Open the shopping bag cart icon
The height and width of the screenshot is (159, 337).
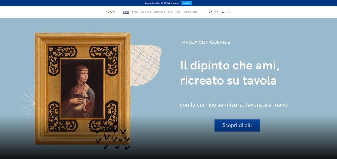pyautogui.click(x=229, y=12)
